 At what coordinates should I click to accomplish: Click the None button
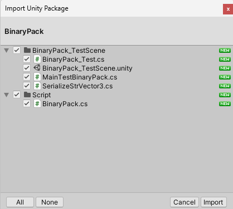click(x=50, y=202)
